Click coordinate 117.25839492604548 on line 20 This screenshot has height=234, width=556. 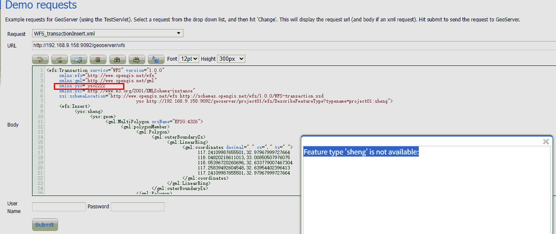(220, 168)
